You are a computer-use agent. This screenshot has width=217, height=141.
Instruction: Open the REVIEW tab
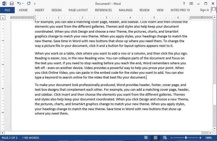(x=144, y=10)
